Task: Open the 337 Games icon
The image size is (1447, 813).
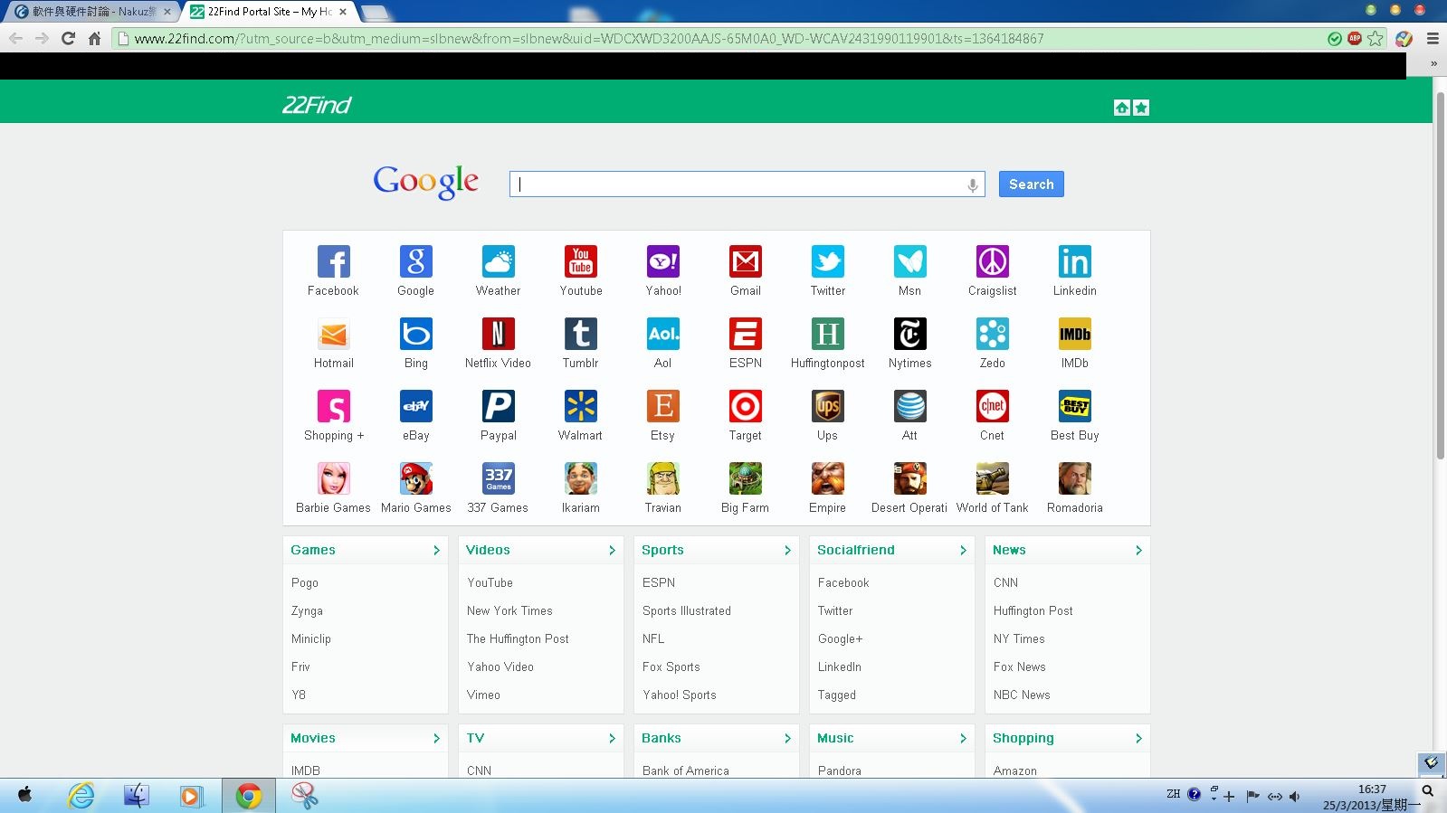Action: tap(498, 479)
